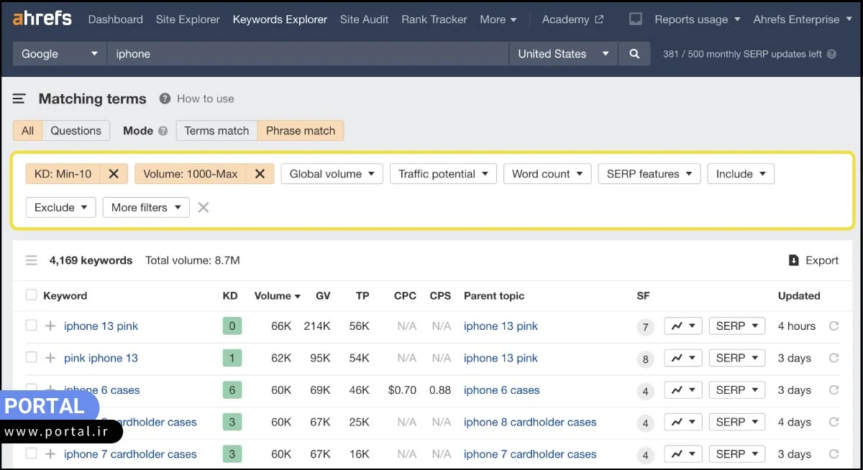The image size is (863, 470).
Task: Open the notifications monitor icon in header
Action: click(636, 19)
